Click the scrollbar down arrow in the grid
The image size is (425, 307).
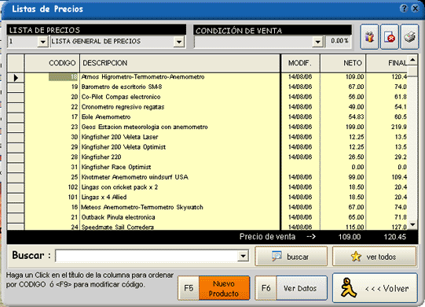412,224
